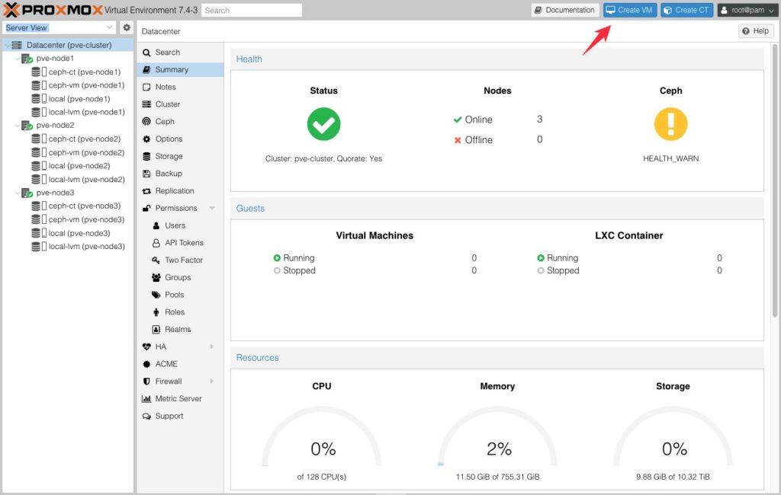Click the Permissions unlock icon
This screenshot has height=495, width=781.
pos(146,208)
